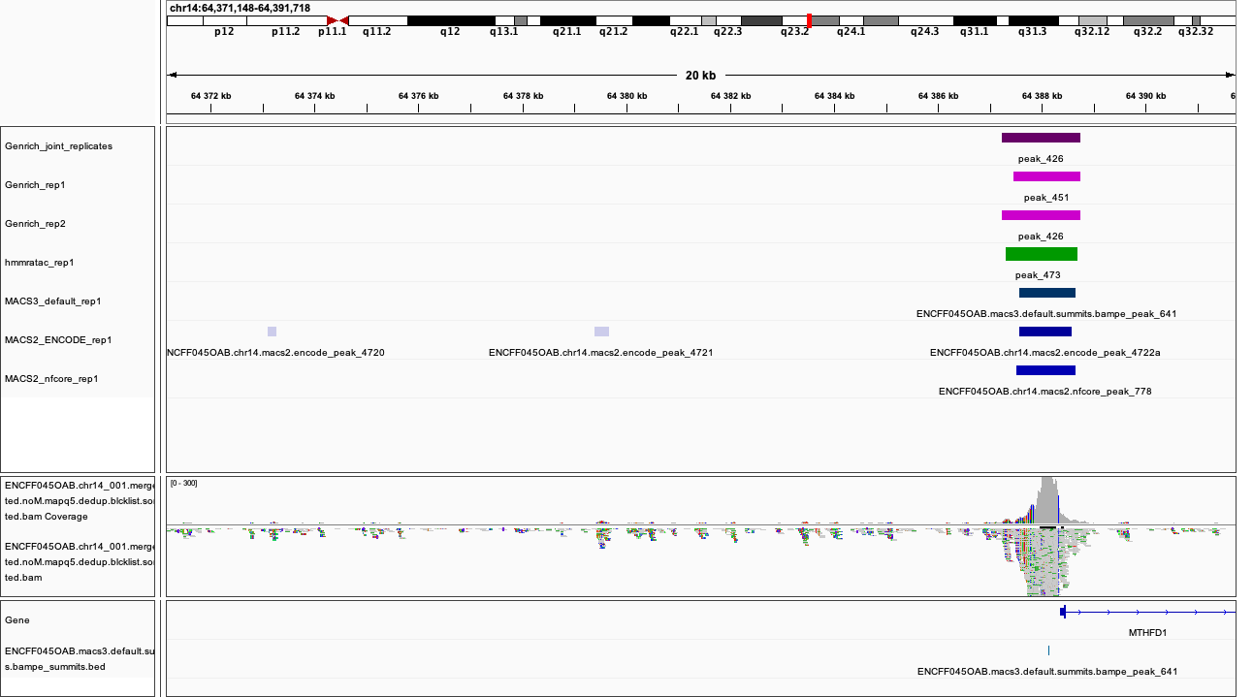
Task: Select the Genrich_joint_replicates track name
Action: 58,146
